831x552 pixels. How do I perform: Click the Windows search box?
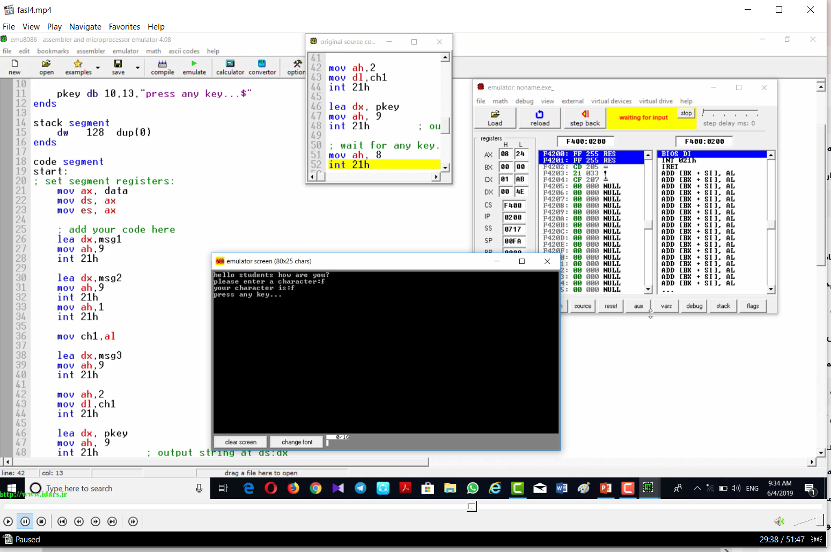pos(116,488)
